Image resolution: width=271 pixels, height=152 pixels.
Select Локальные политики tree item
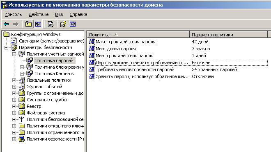[49, 80]
